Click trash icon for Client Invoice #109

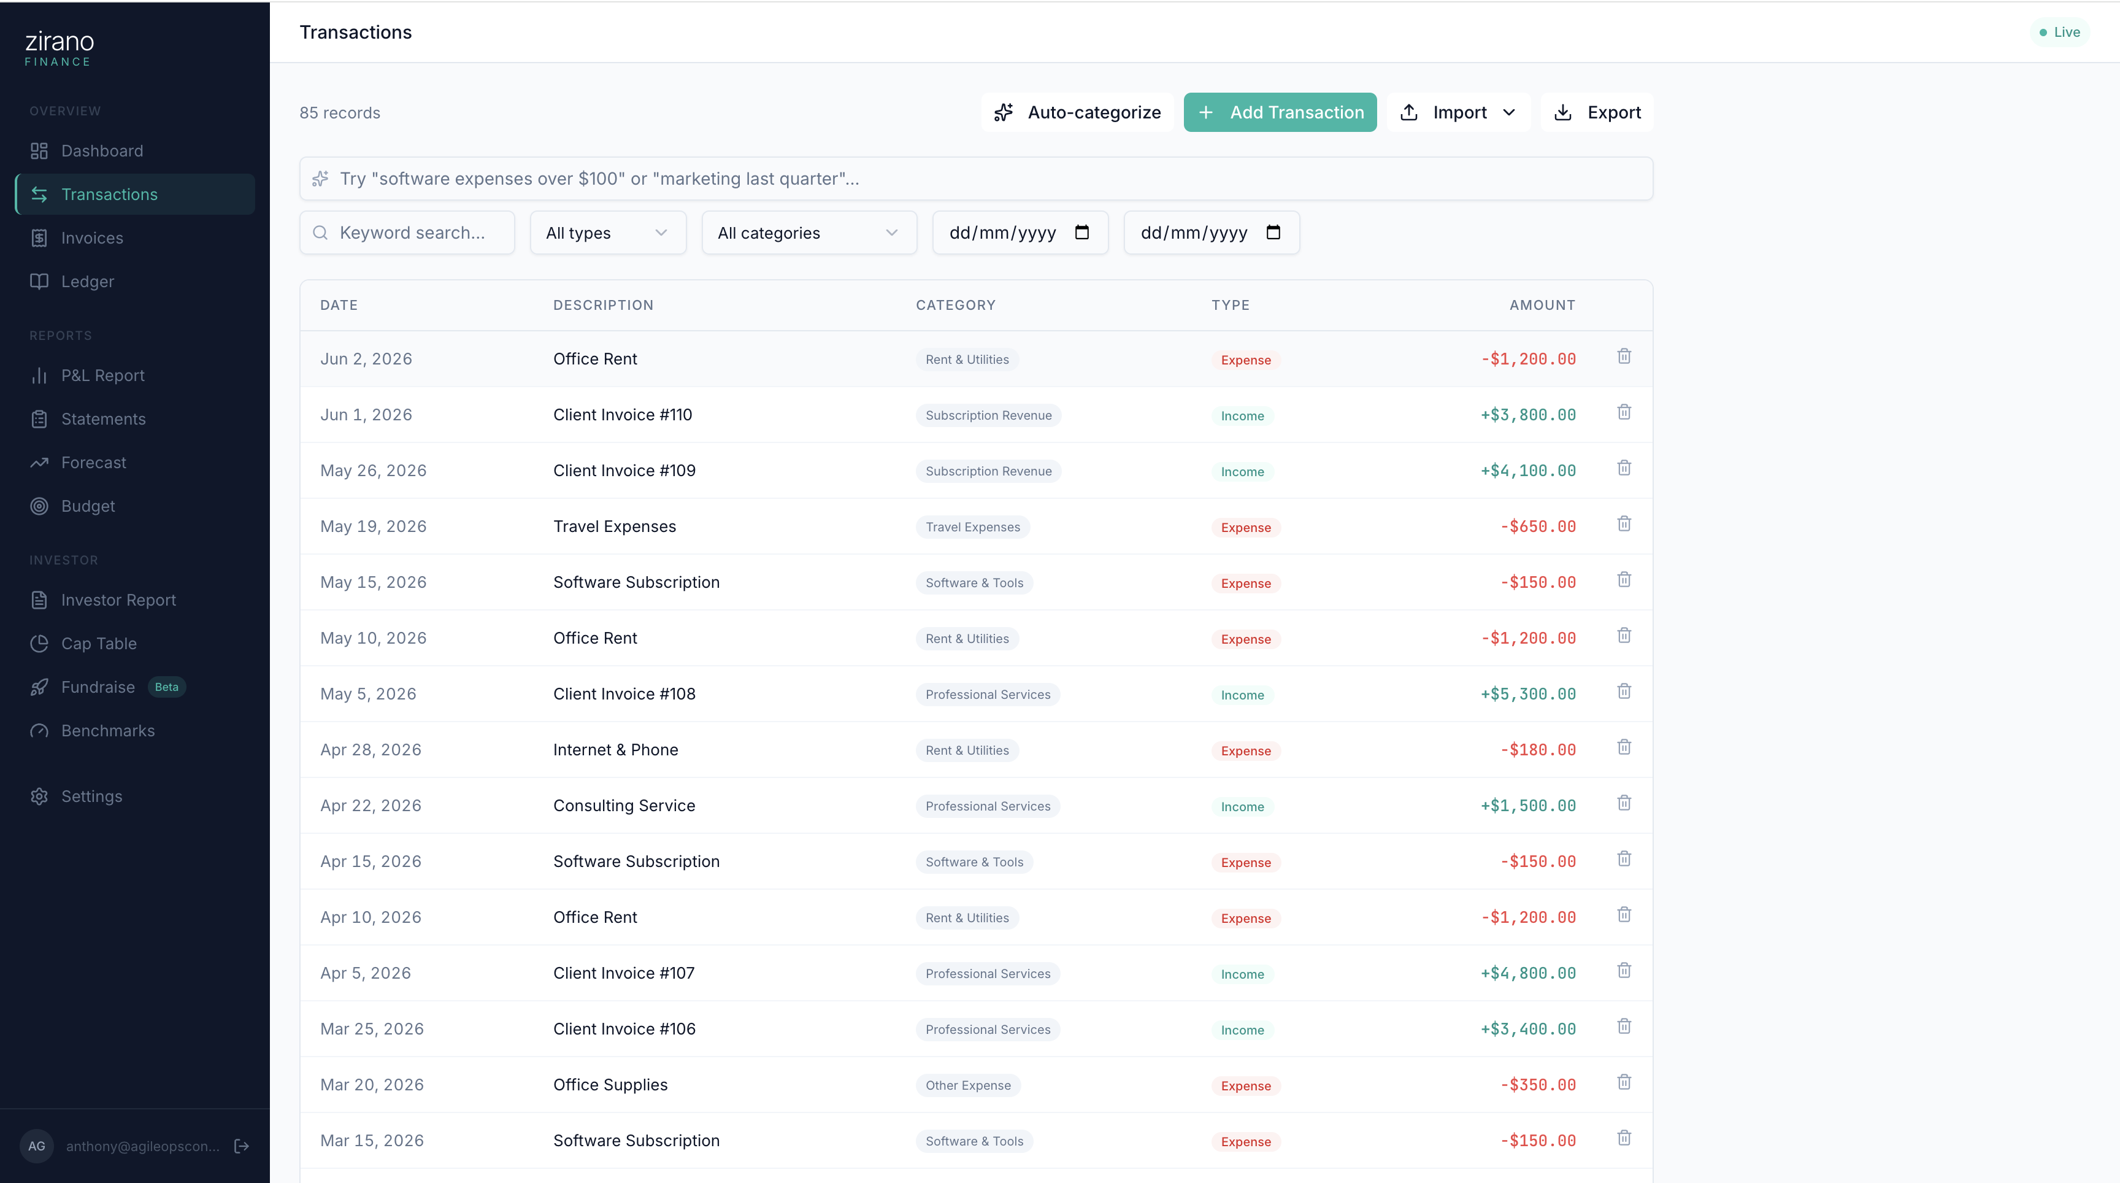[x=1624, y=468]
